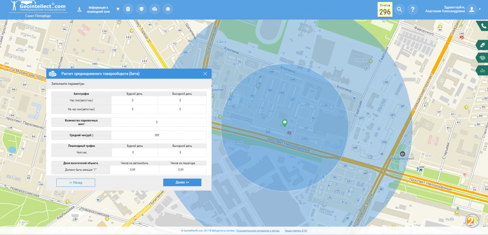Click the coins turnover icon in toolbar
Screen dimensions: 488x235
click(x=154, y=9)
